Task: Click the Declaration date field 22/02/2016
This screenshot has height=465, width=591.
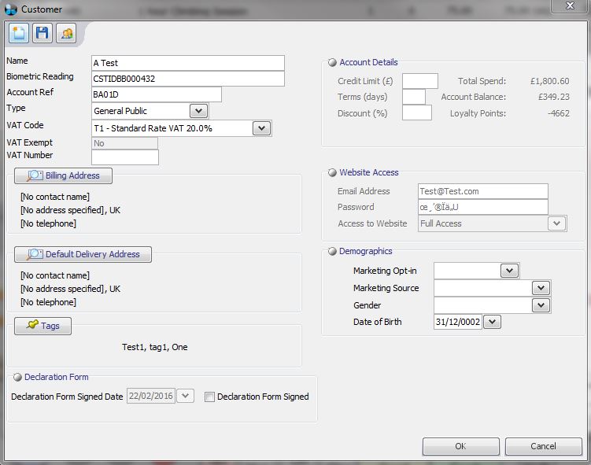Action: coord(151,396)
